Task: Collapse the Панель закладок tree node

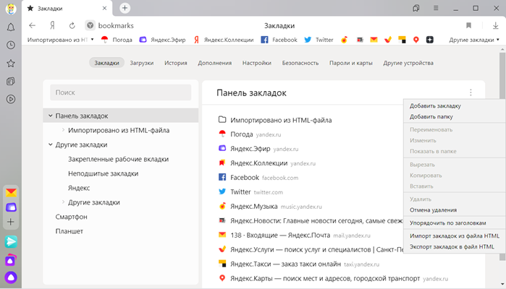Action: click(x=51, y=116)
